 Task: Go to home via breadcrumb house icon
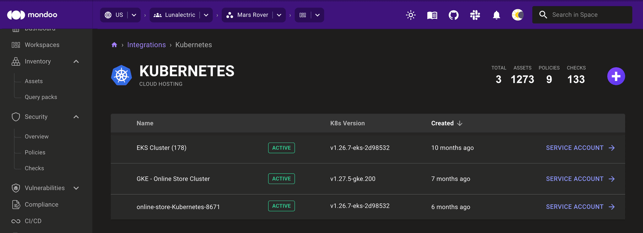pos(114,45)
